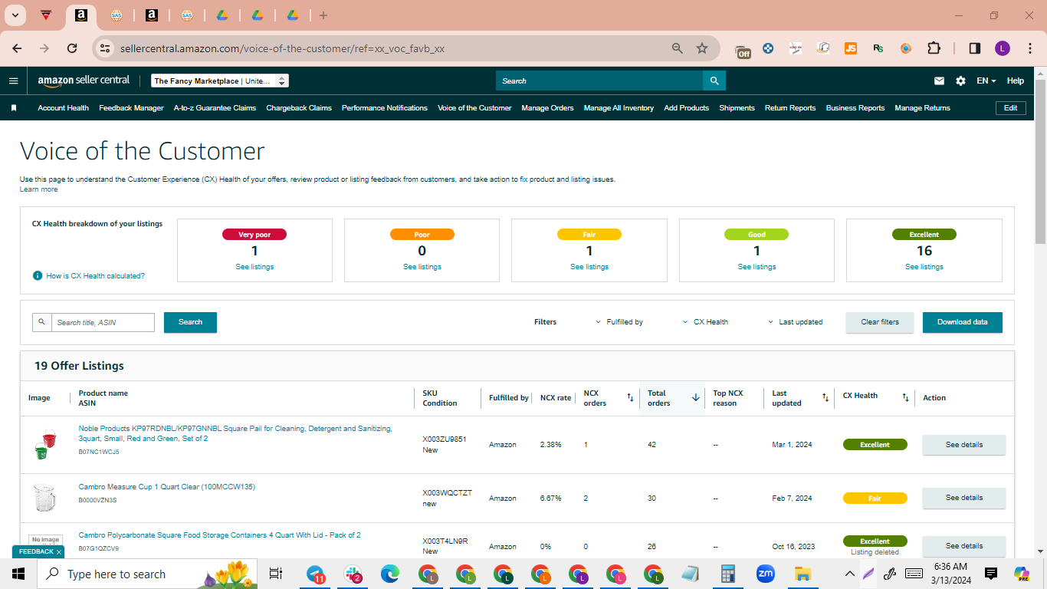This screenshot has width=1047, height=589.
Task: Open the Seller Central settings gear
Action: tap(960, 81)
